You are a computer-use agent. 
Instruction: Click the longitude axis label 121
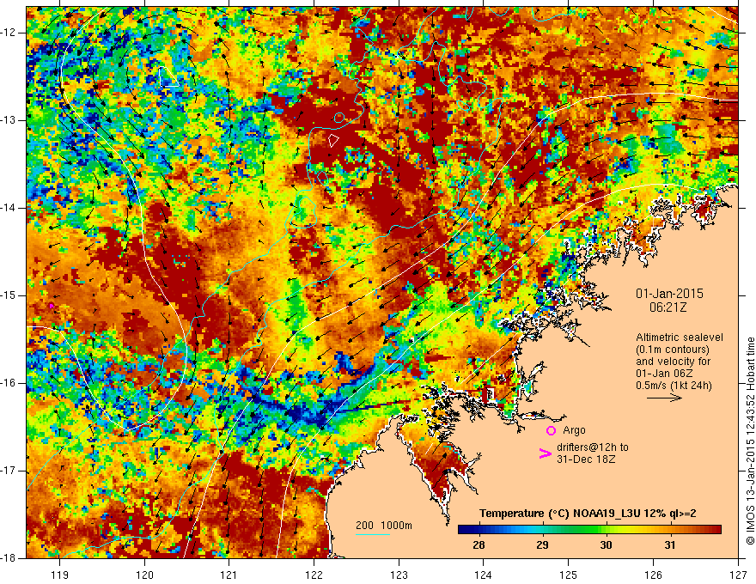click(229, 575)
